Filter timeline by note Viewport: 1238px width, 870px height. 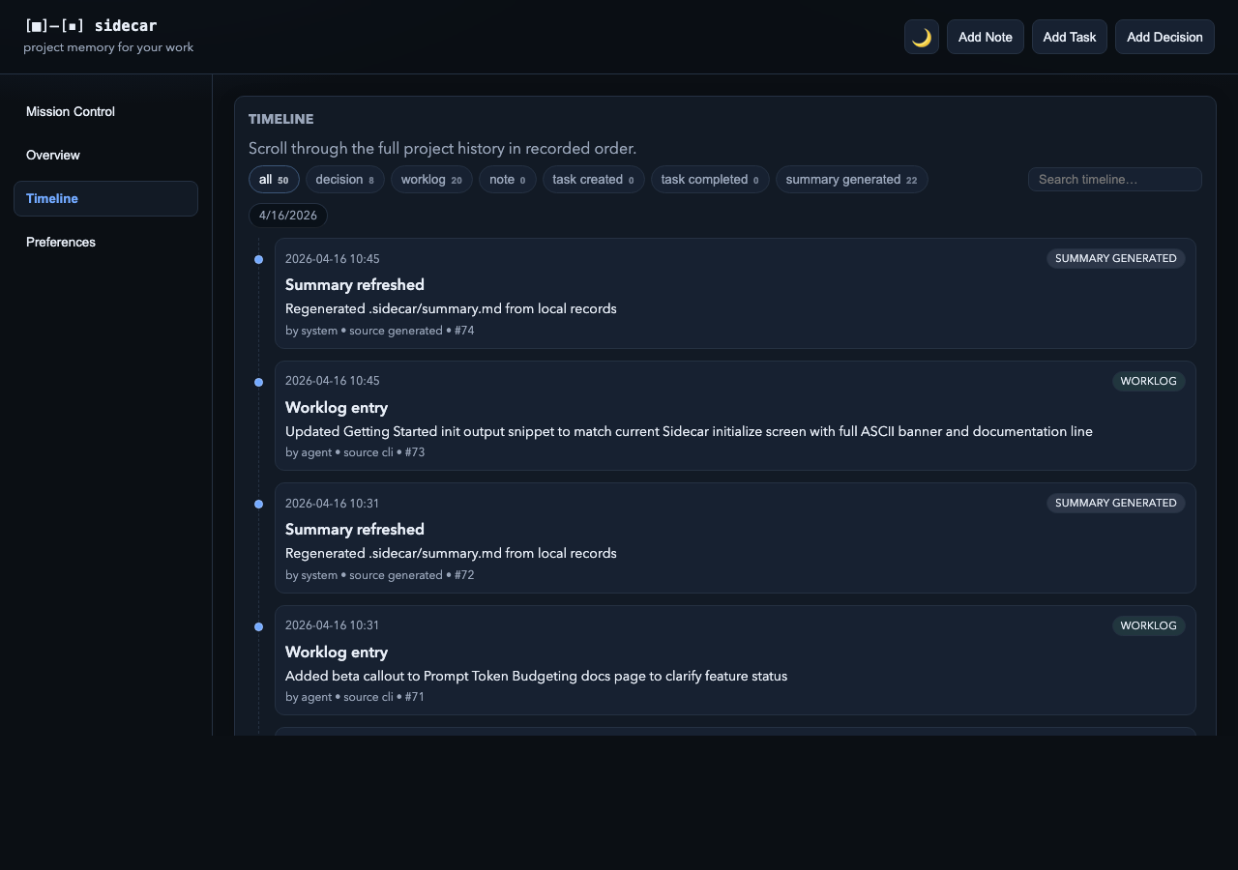coord(508,180)
